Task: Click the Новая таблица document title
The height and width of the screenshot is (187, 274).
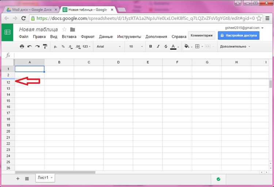Action: click(x=38, y=29)
